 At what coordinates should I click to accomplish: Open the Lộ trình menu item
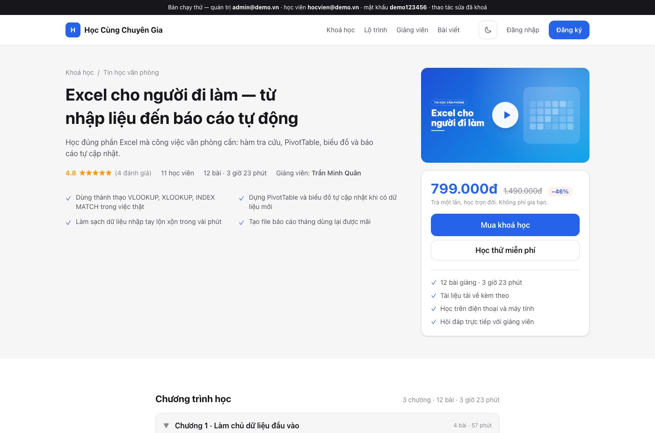[376, 30]
